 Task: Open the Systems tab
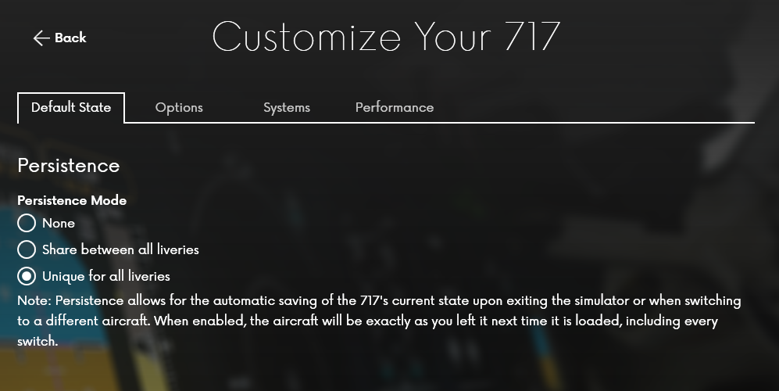(287, 107)
